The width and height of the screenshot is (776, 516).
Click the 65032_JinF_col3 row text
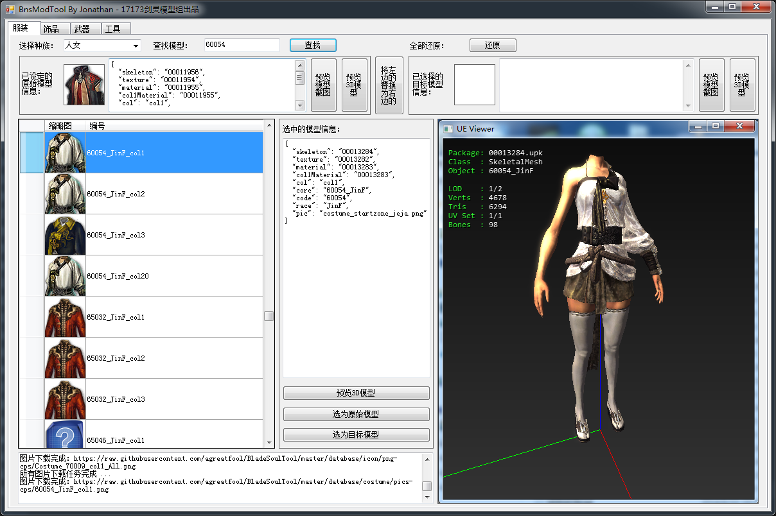click(x=116, y=400)
